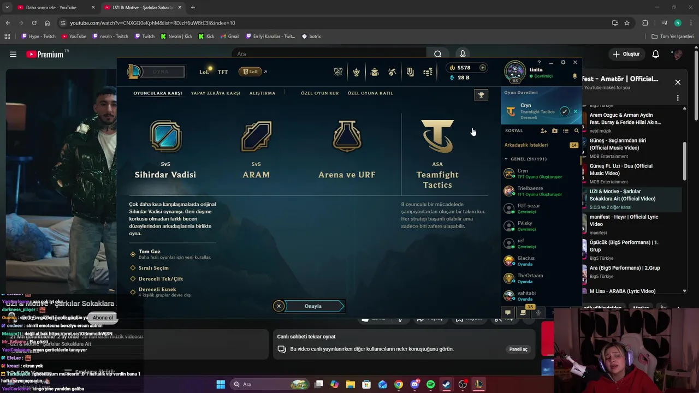Select ARAM game mode
Image resolution: width=699 pixels, height=393 pixels.
(256, 150)
